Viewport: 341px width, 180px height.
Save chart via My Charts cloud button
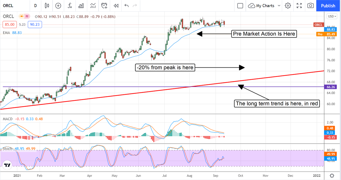click(261, 6)
